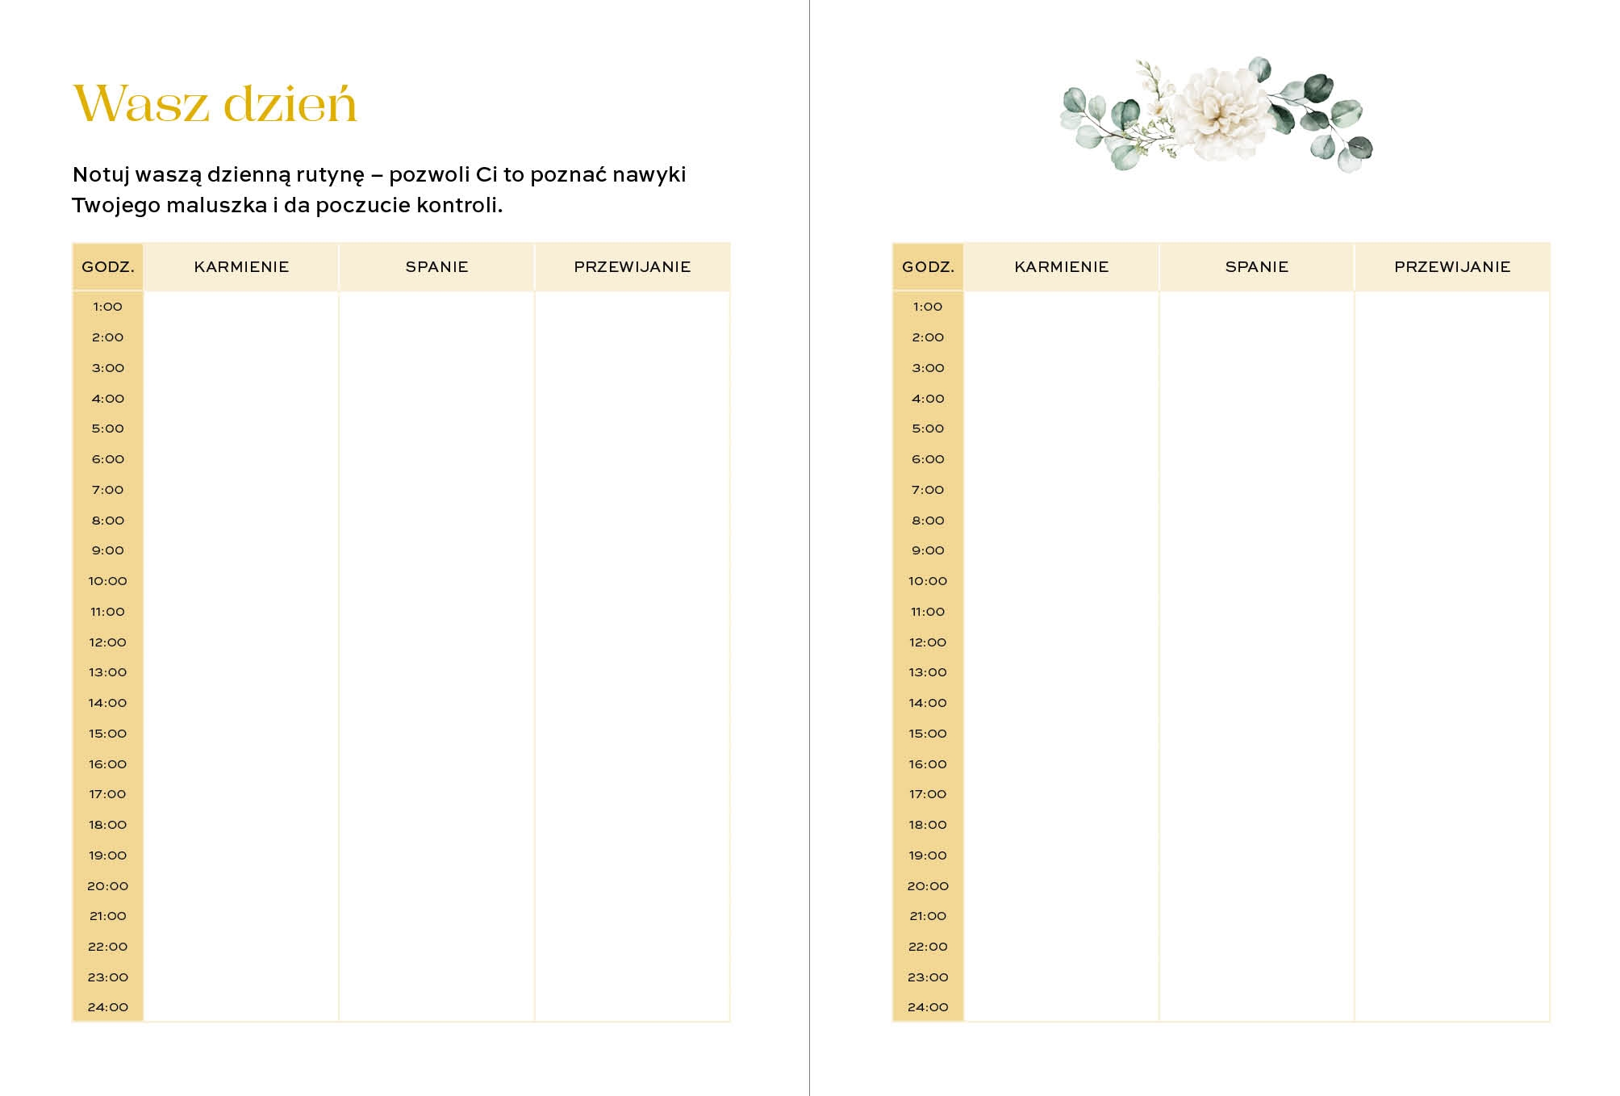Click the 'Notuj waszą dzienną rutynę' paragraph
Screen dimensions: 1620x1096
pyautogui.click(x=379, y=190)
